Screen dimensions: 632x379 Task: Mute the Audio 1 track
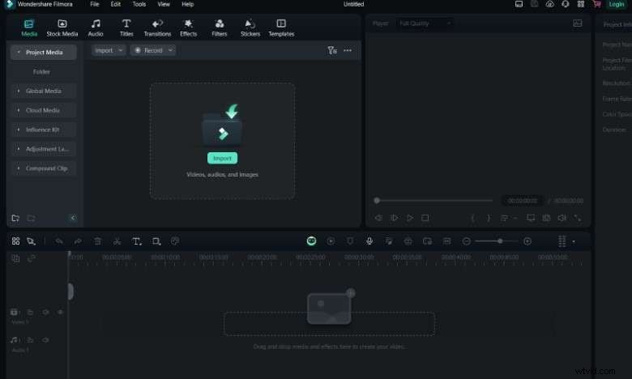[x=45, y=340]
